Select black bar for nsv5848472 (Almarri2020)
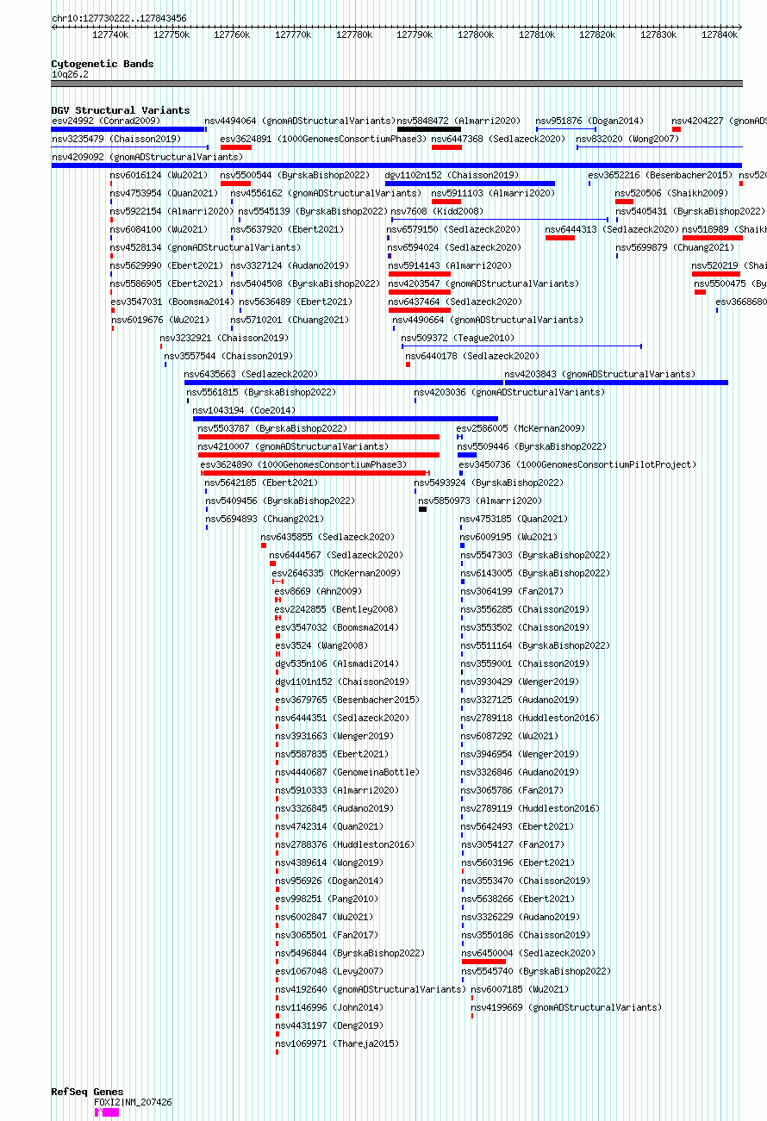 [x=429, y=129]
